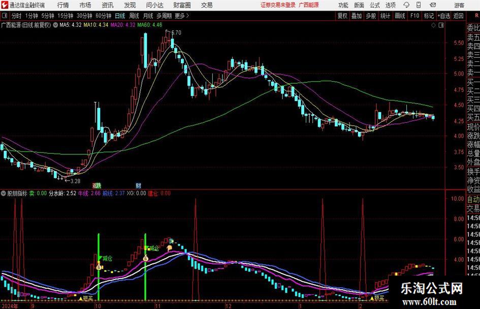Switch to the 30分钟 period

pyautogui.click(x=84, y=16)
